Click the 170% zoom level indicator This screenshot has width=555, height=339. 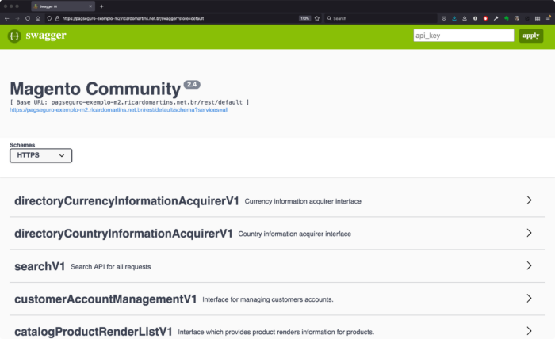(x=304, y=18)
